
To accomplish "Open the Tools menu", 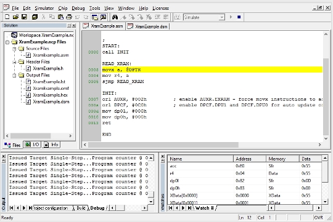I will click(94, 8).
